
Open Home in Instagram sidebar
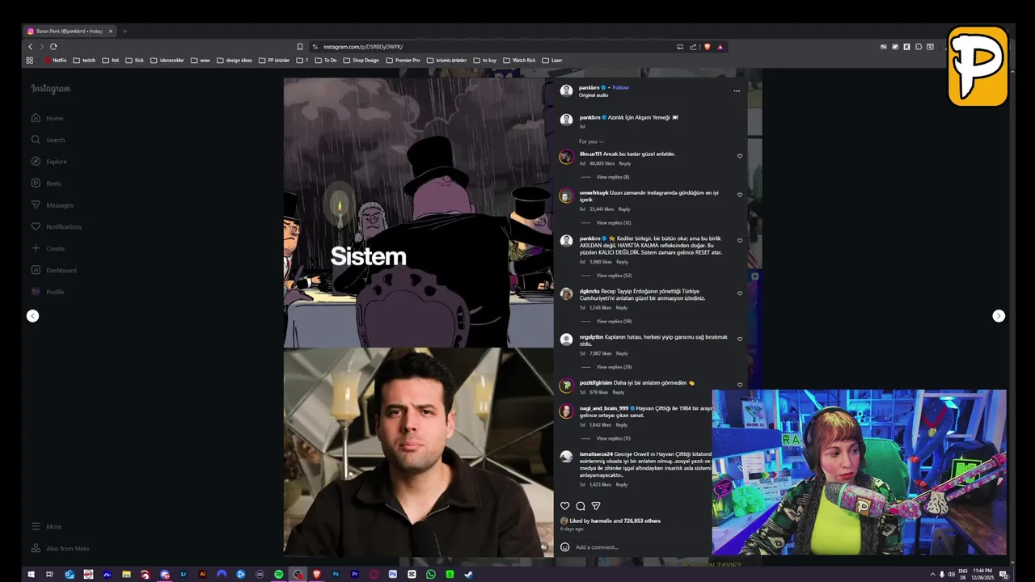[x=47, y=118]
